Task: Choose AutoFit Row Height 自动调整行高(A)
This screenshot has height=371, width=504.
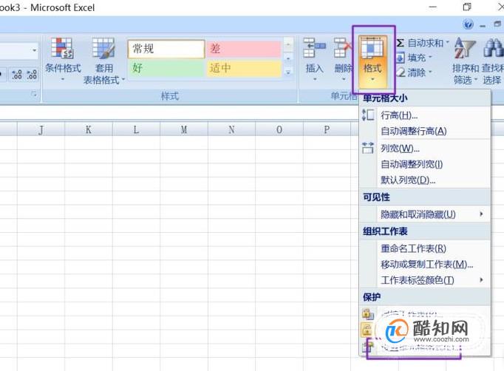Action: (x=425, y=131)
